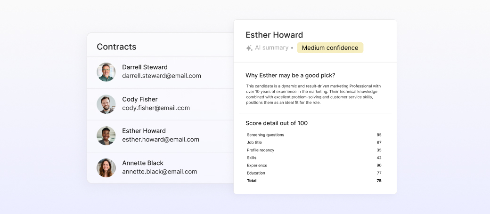Select the Darrell Steward contact name

pyautogui.click(x=145, y=67)
